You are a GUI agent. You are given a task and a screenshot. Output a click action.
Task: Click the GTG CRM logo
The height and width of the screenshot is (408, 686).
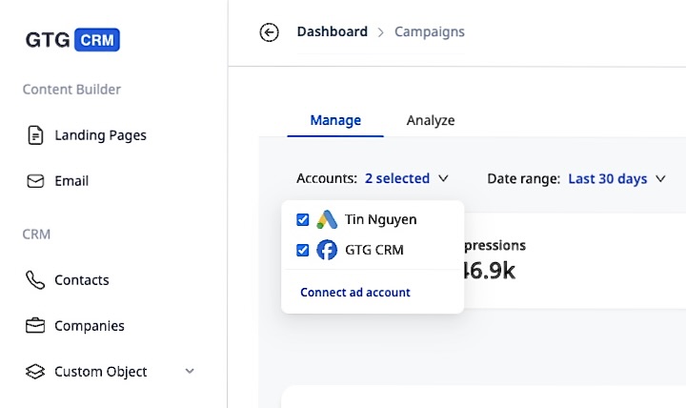[x=72, y=40]
